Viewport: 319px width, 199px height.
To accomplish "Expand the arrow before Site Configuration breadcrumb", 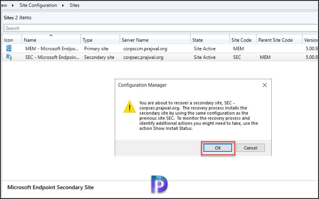I will [x=13, y=6].
